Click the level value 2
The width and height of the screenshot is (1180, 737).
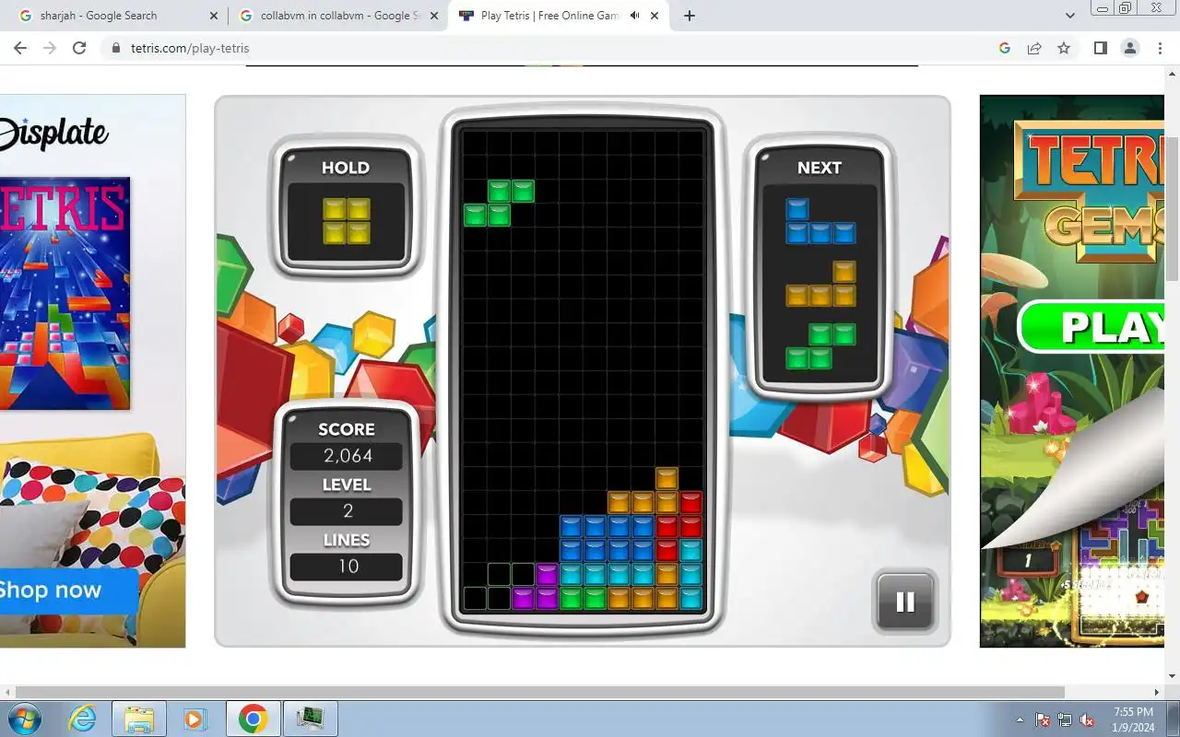[348, 511]
